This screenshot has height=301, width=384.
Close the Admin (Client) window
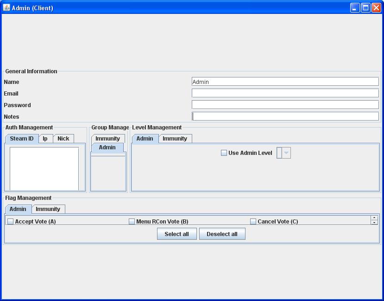coord(376,7)
